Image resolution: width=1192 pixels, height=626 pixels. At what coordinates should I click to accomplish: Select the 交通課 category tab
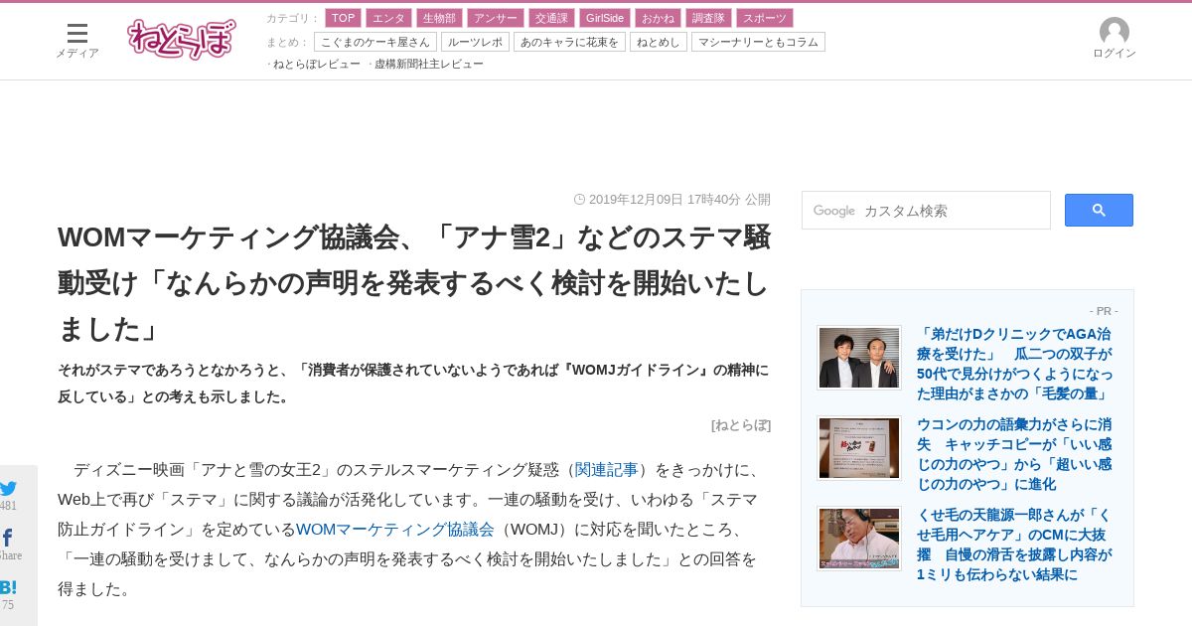pos(551,18)
